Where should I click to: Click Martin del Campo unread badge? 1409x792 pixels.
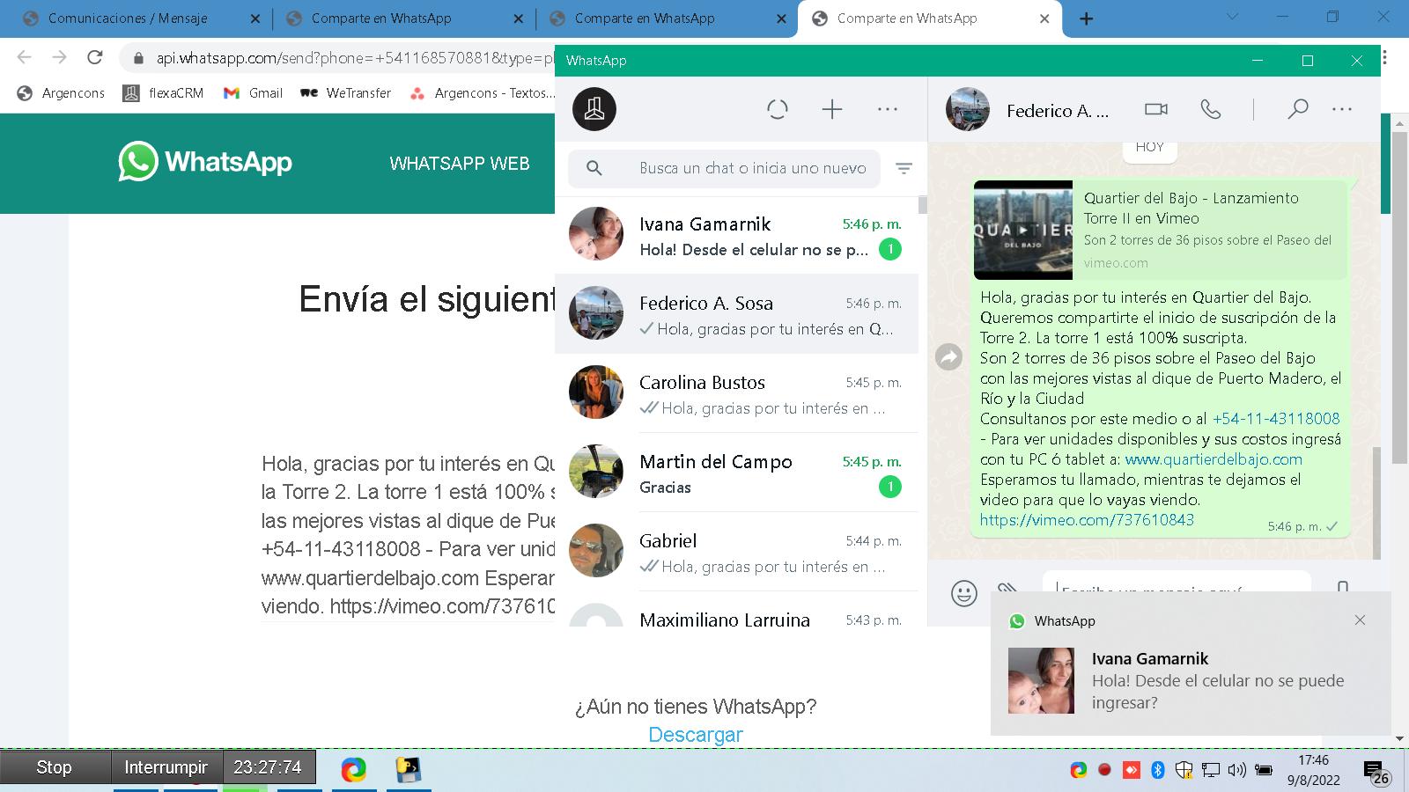click(890, 487)
